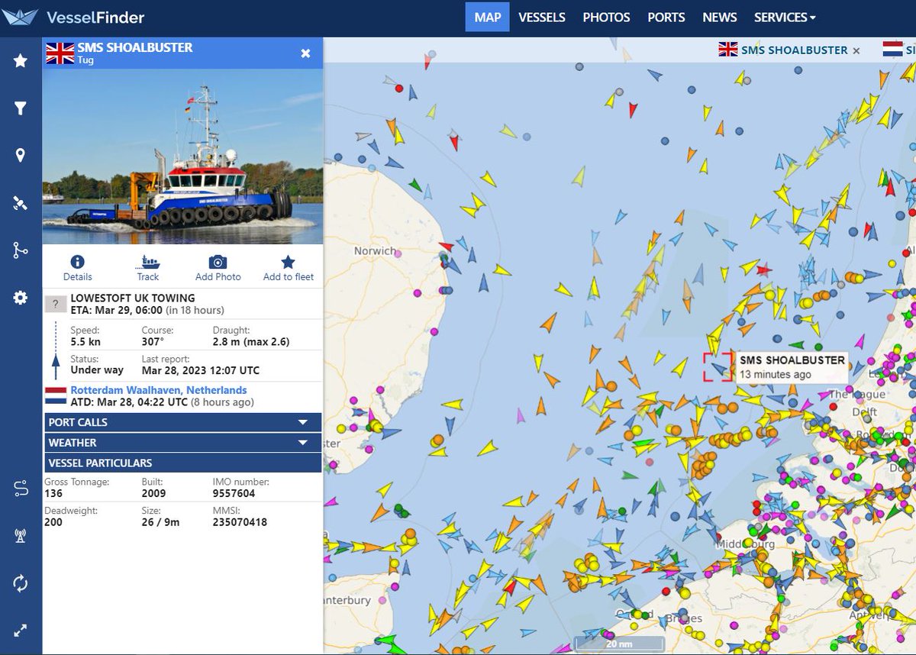Open the map filter funnel icon
This screenshot has height=655, width=916.
click(21, 108)
